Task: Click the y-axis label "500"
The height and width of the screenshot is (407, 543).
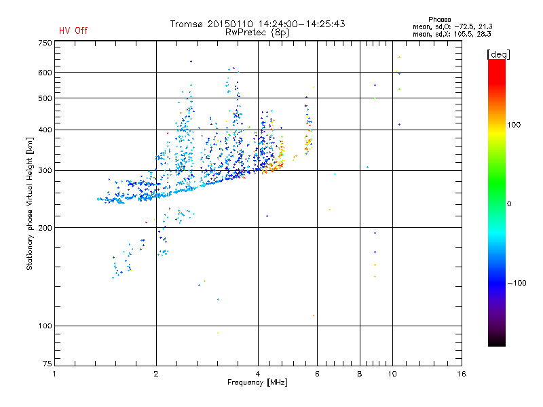Action: point(45,98)
